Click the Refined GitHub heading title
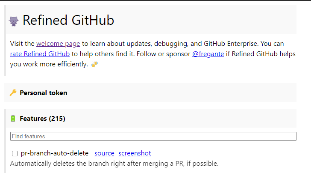 tap(68, 20)
